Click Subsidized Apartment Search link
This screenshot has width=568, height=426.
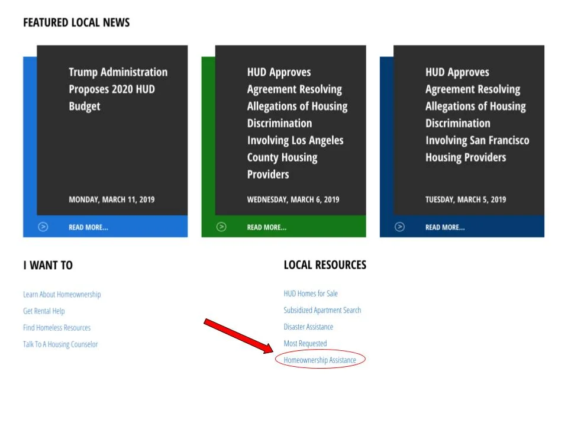point(322,310)
